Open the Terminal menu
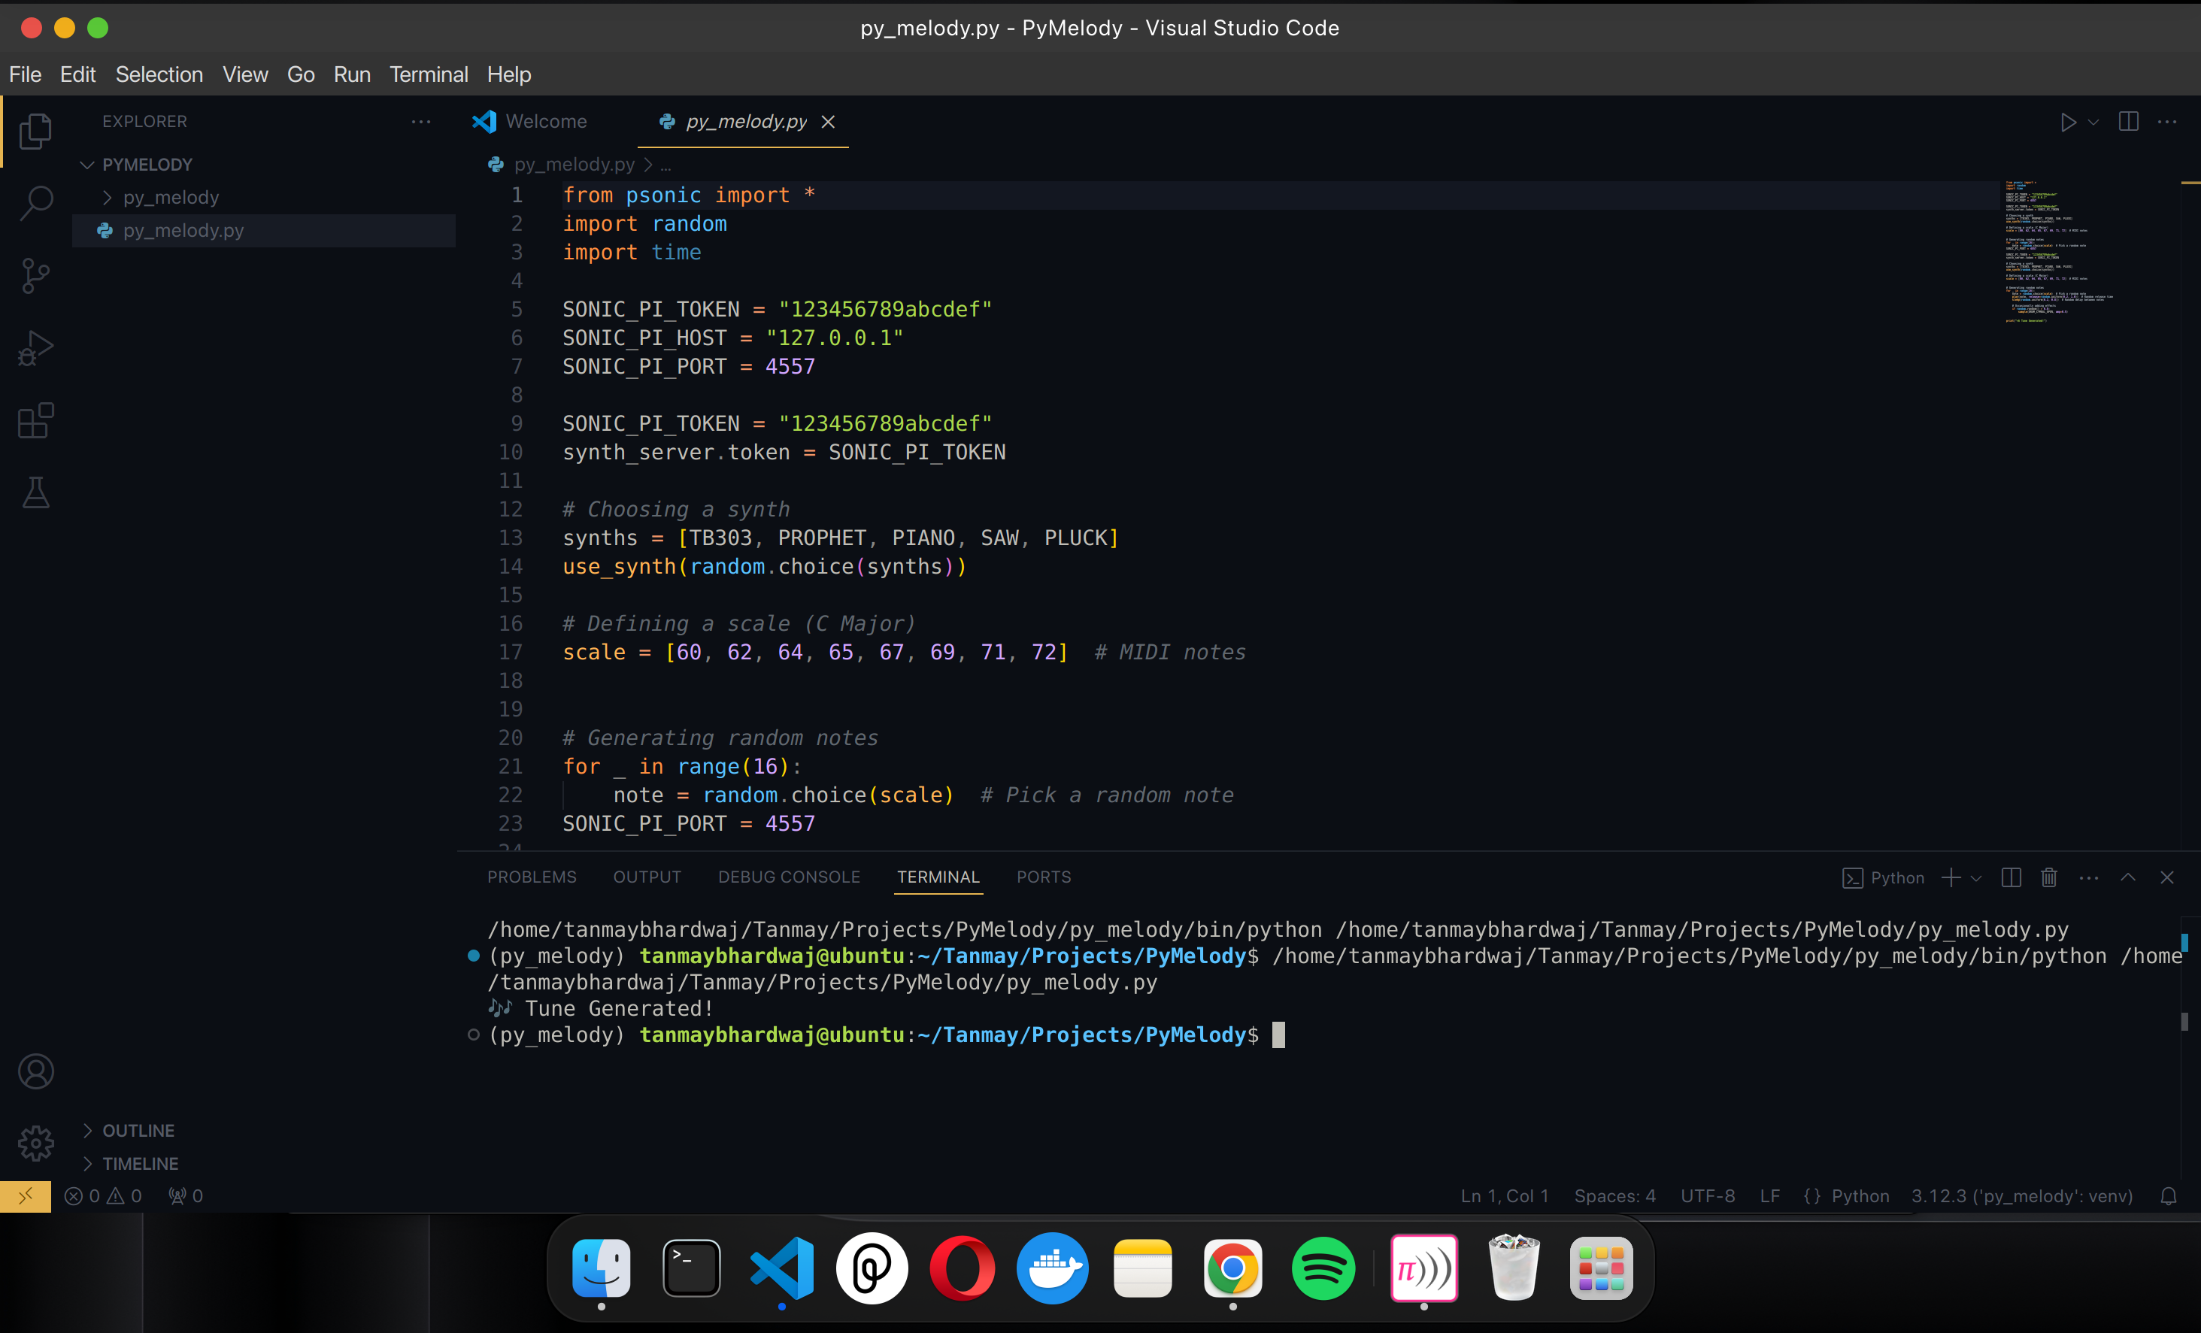 429,74
